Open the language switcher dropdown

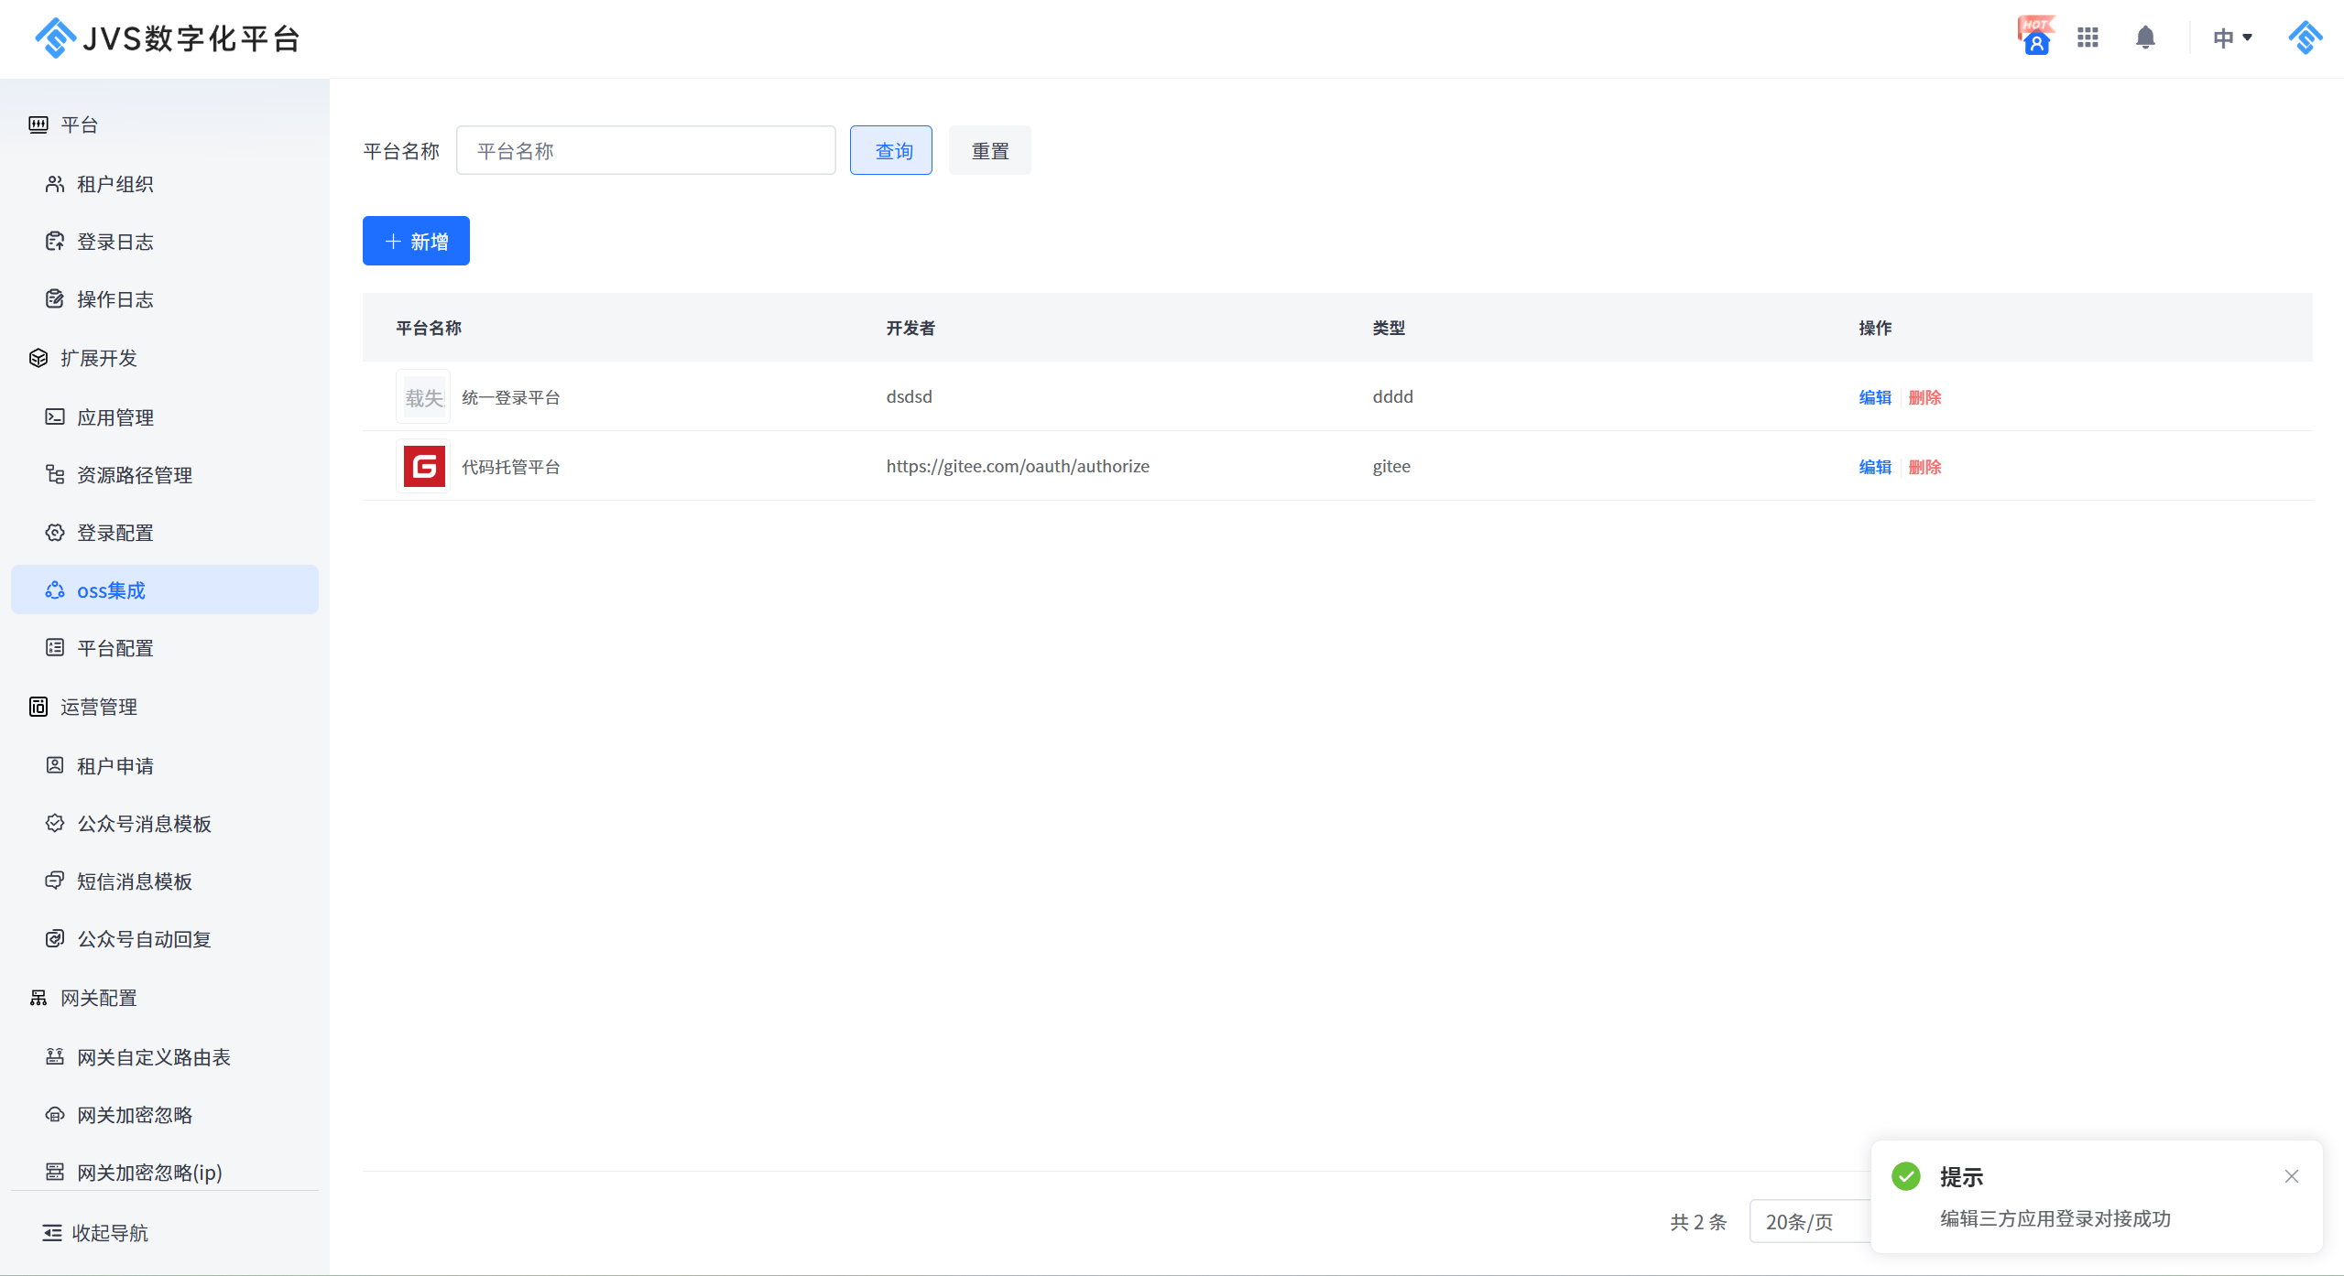coord(2231,38)
